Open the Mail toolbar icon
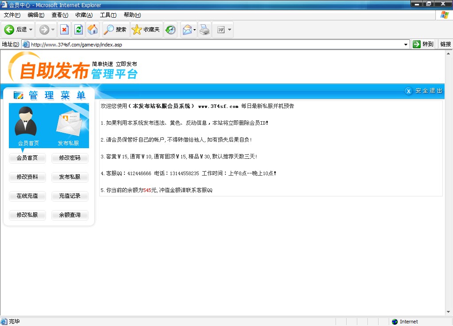Image resolution: width=453 pixels, height=326 pixels. [187, 30]
